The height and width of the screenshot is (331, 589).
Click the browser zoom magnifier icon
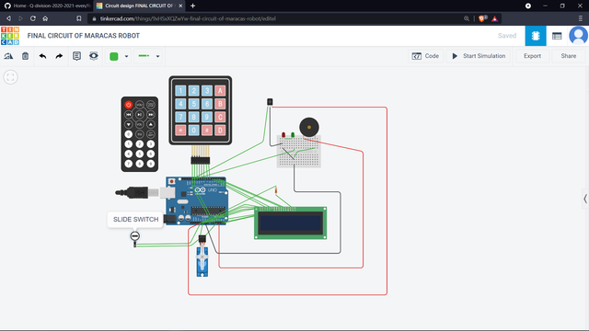pos(467,18)
